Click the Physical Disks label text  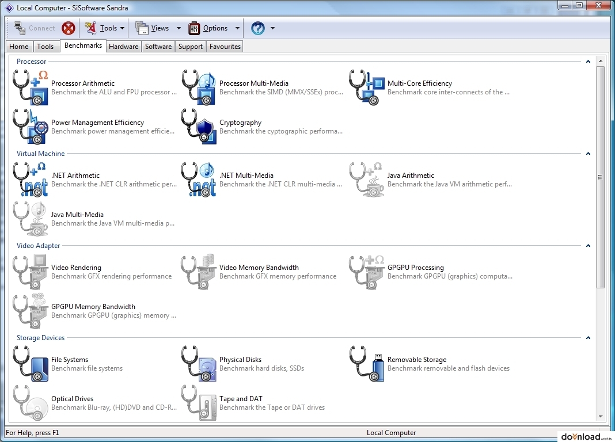point(241,360)
